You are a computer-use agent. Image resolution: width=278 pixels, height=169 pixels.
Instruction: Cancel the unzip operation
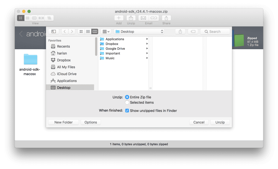point(199,122)
